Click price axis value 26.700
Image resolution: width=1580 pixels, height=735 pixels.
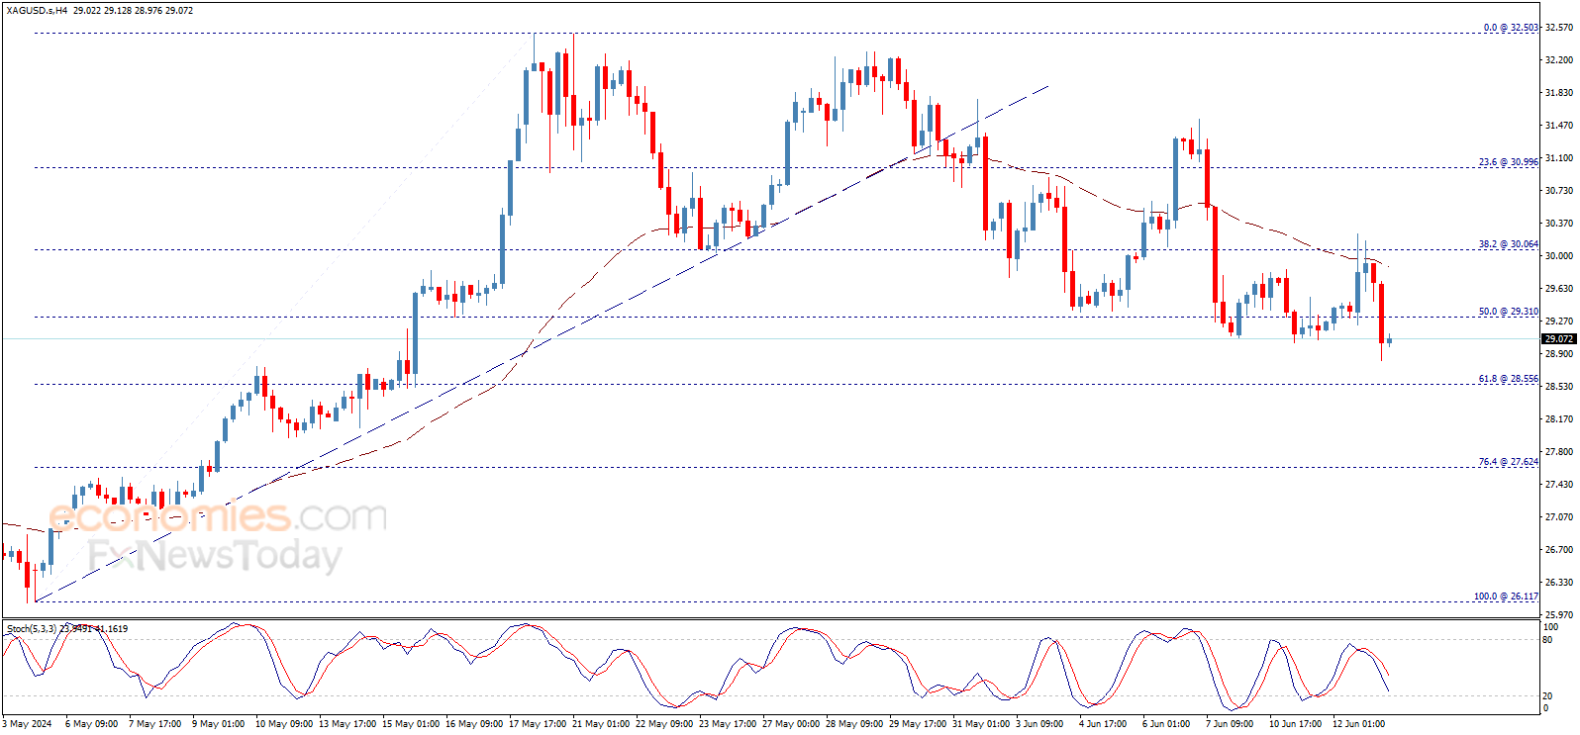[1559, 550]
